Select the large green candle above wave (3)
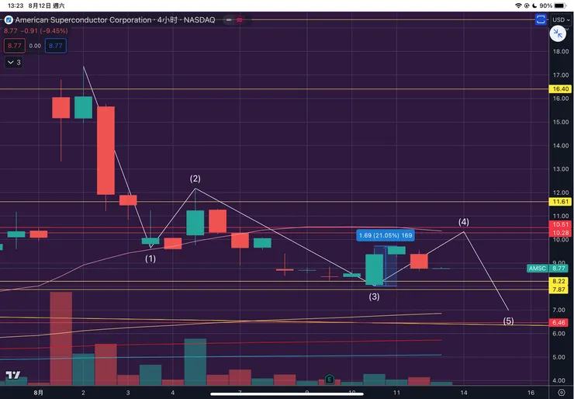 pos(374,269)
